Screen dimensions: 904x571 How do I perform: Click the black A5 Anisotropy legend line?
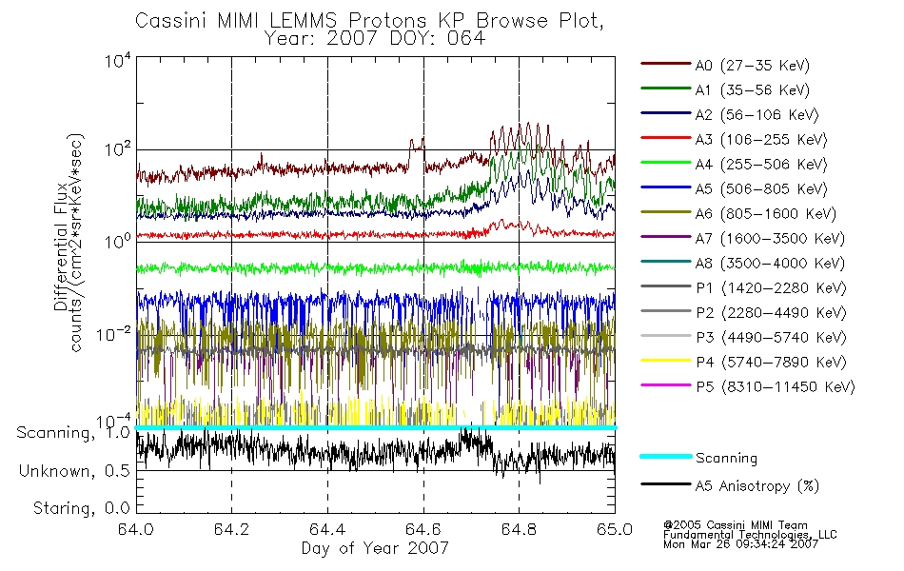click(666, 484)
